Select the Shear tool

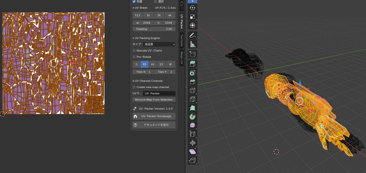pyautogui.click(x=192, y=151)
